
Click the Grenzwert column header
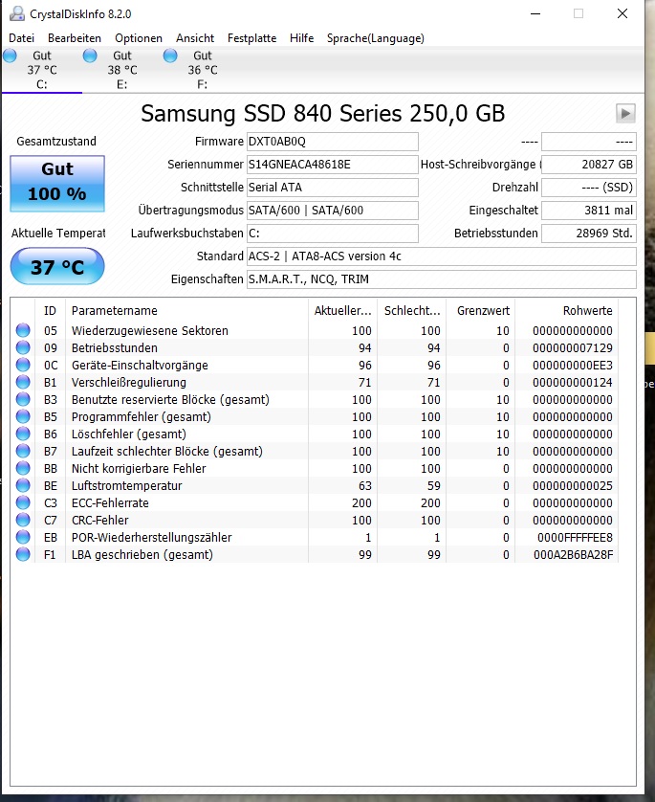click(481, 310)
